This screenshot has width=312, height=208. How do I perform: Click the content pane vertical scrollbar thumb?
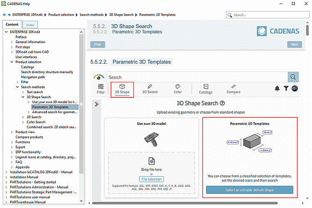pyautogui.click(x=307, y=30)
